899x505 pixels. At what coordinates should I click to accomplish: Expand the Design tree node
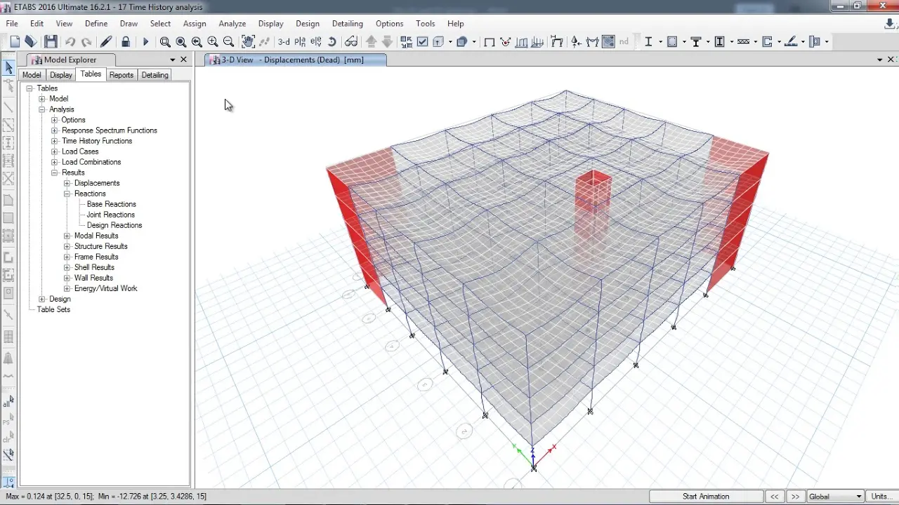tap(42, 299)
